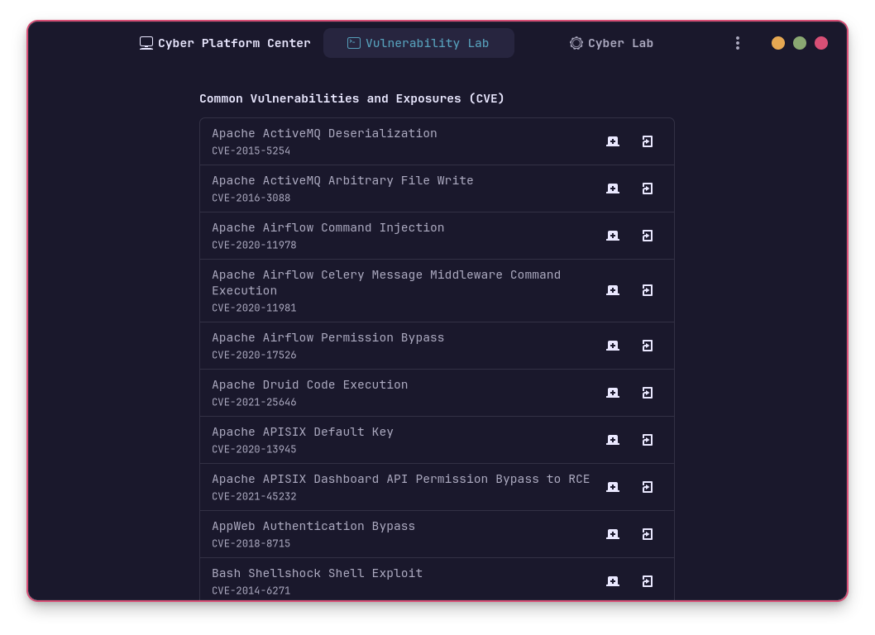Viewport: 875px width, 635px height.
Task: Click the "Apache ActiveMQ Deserialization" title
Action: click(324, 133)
